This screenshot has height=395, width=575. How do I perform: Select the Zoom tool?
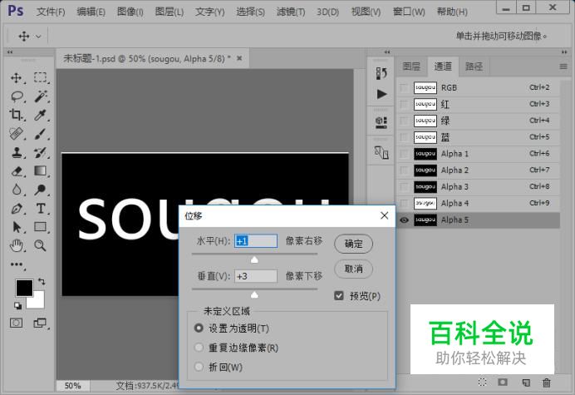41,245
